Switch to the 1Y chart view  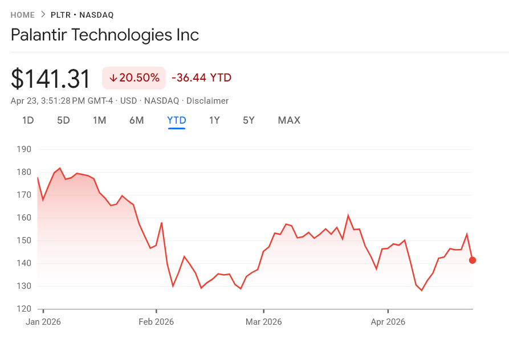[214, 120]
